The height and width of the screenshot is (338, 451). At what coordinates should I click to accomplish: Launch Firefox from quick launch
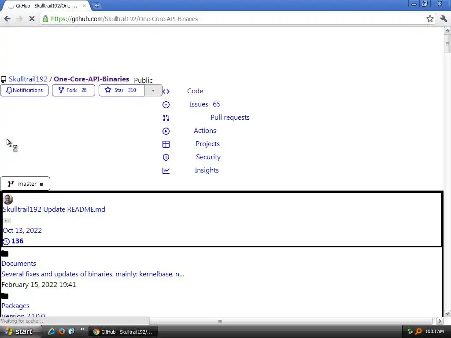click(62, 331)
